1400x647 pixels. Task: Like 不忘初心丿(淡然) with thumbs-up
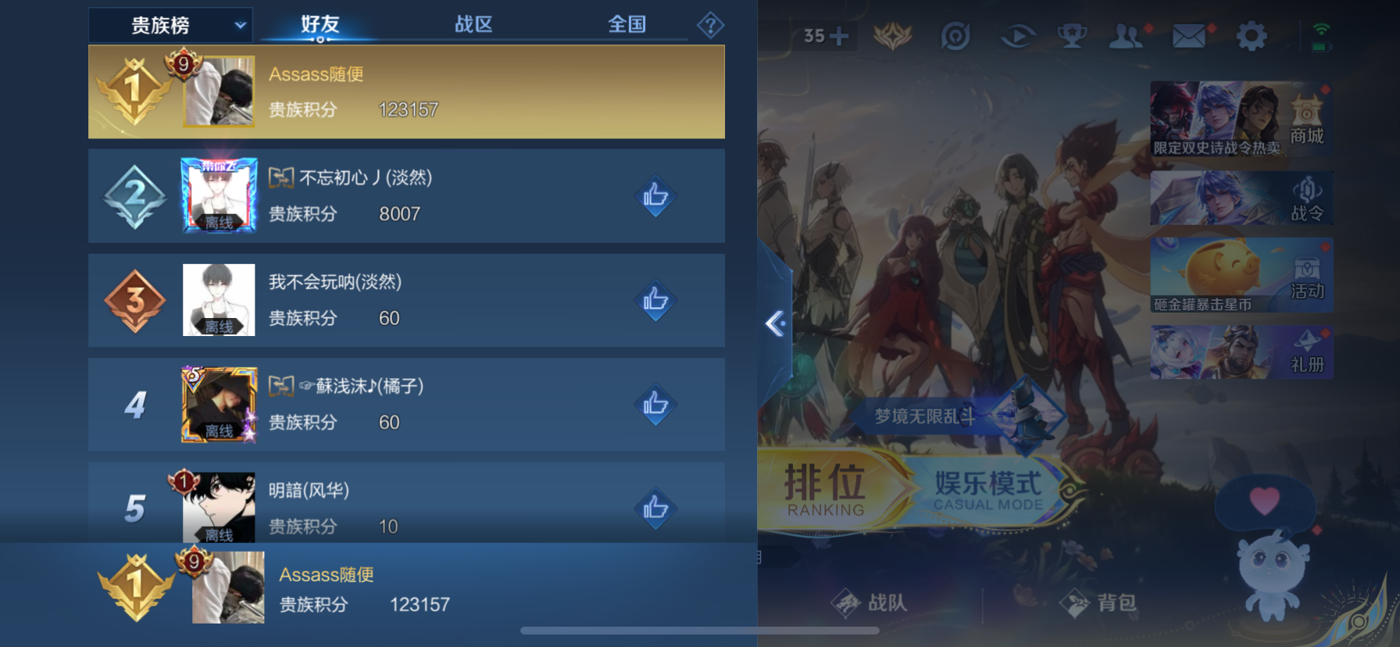coord(655,195)
